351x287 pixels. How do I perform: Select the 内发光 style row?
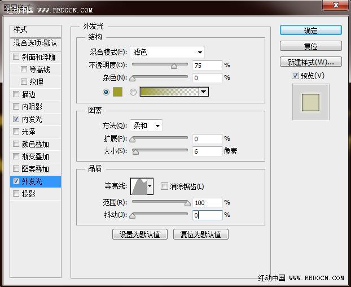36,119
